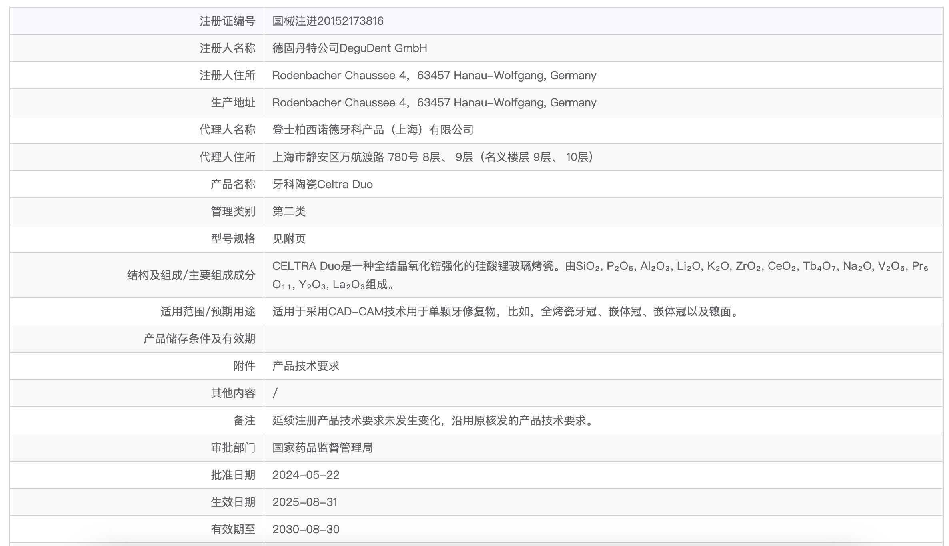The height and width of the screenshot is (546, 949).
Task: Click registration number 国械注进20152173816
Action: pos(328,21)
